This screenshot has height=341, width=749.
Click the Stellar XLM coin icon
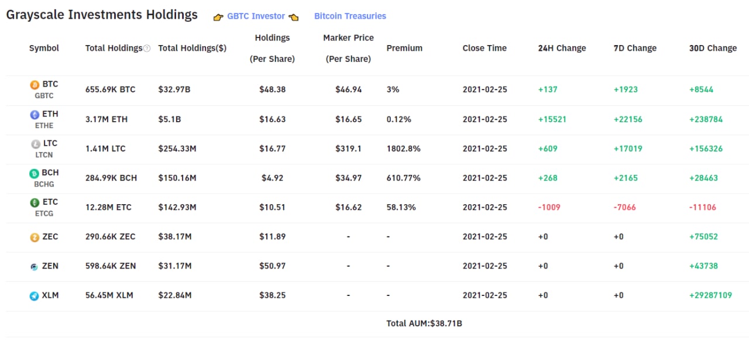click(35, 296)
